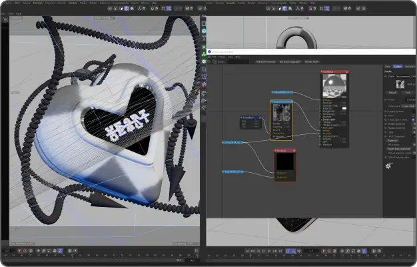Click Get active material button
The image size is (417, 267).
click(266, 62)
